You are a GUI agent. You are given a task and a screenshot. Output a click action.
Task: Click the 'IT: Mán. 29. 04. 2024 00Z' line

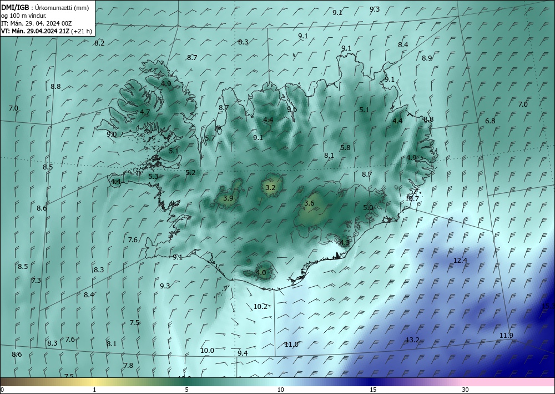pyautogui.click(x=37, y=23)
